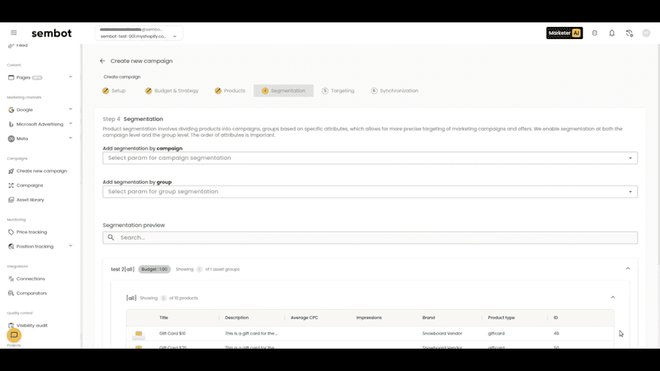The image size is (660, 371).
Task: Click the Gift Card $10 thumbnail
Action: pos(139,334)
